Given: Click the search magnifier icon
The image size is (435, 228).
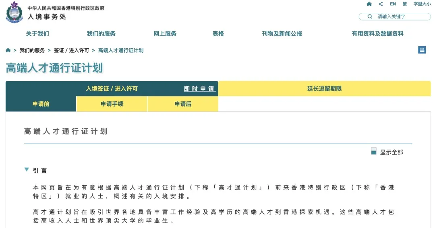Looking at the screenshot, I should [x=370, y=16].
